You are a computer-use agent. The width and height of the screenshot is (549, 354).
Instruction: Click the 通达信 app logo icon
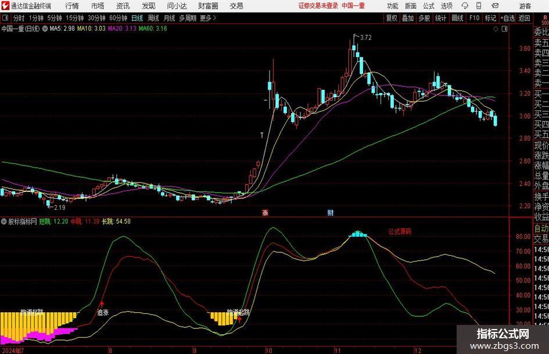point(6,6)
